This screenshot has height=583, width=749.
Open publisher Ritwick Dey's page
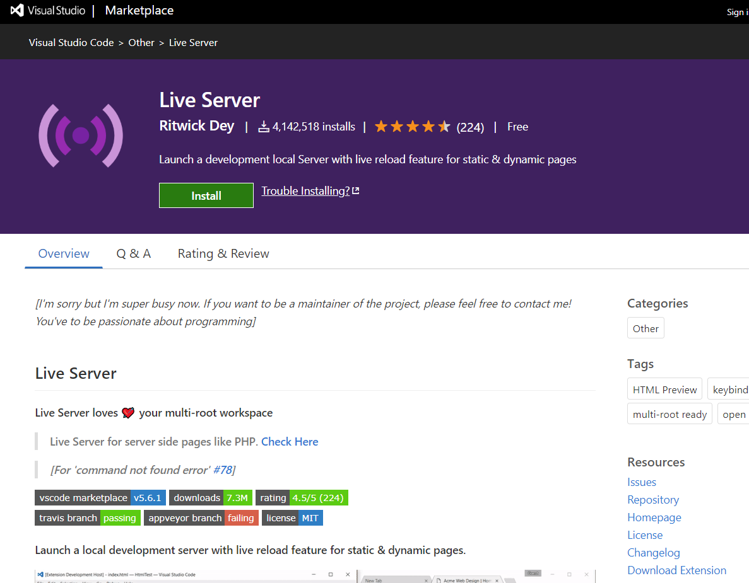click(x=197, y=125)
